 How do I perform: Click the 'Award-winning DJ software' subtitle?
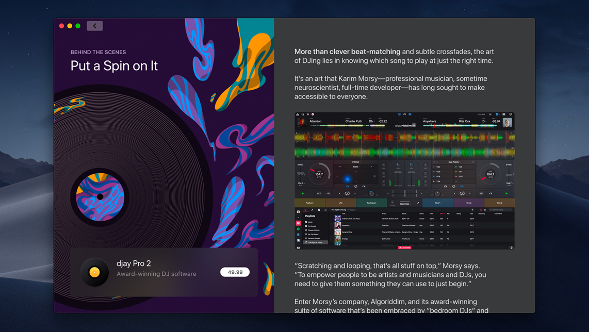point(156,274)
